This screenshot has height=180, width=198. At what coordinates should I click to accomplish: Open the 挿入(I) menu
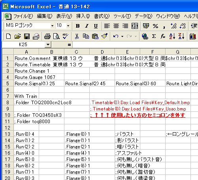(83, 16)
